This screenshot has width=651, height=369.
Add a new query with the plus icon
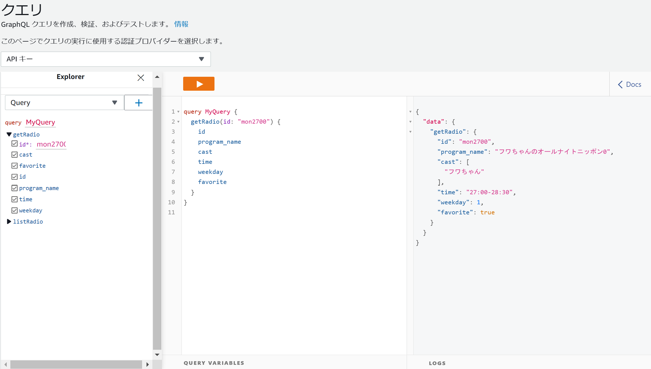pos(138,103)
